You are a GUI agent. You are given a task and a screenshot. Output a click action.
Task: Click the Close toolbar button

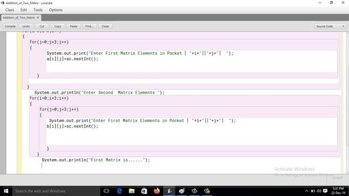[105, 26]
